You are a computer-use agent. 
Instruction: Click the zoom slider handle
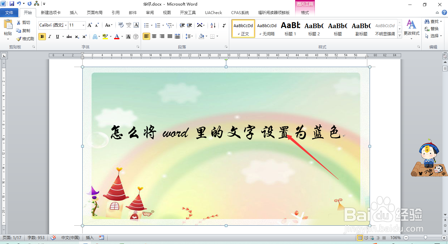pos(425,238)
